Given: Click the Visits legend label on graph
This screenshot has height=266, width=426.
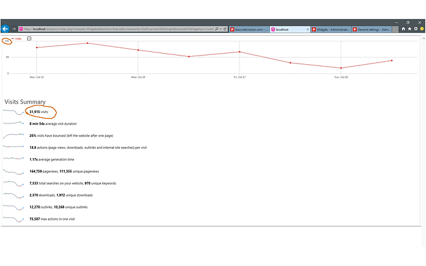Looking at the screenshot, I should [x=17, y=39].
